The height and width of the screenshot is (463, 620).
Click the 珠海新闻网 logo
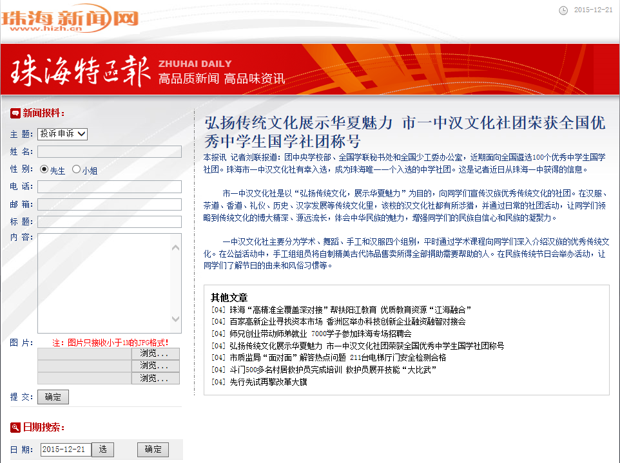[x=70, y=19]
